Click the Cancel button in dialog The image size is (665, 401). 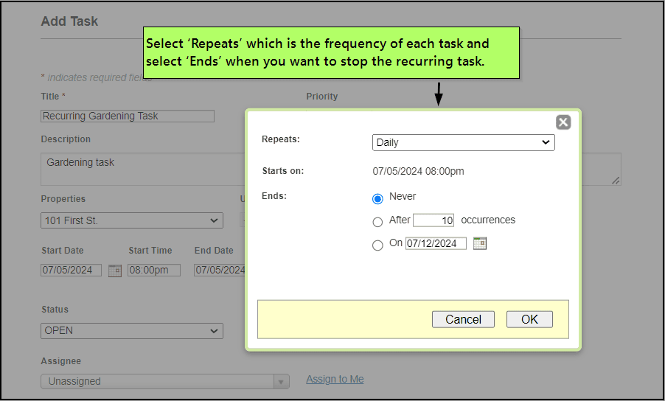(463, 319)
